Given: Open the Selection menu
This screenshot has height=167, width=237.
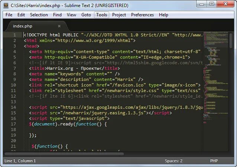Looking at the screenshot, I should tap(39, 15).
